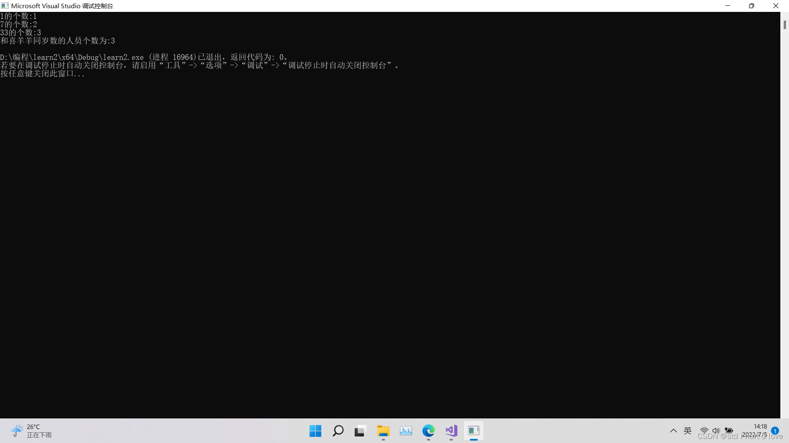Minimize the debug console window
This screenshot has width=789, height=443.
point(728,6)
